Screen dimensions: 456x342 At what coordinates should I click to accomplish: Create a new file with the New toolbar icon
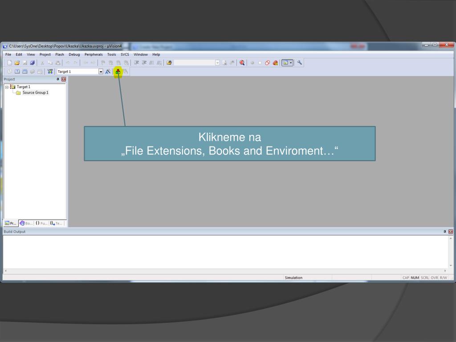pyautogui.click(x=10, y=63)
